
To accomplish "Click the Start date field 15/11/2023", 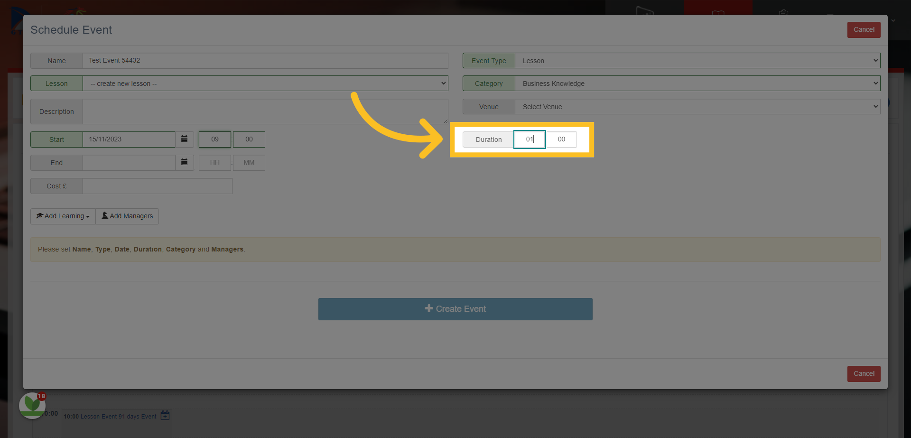I will [x=129, y=139].
